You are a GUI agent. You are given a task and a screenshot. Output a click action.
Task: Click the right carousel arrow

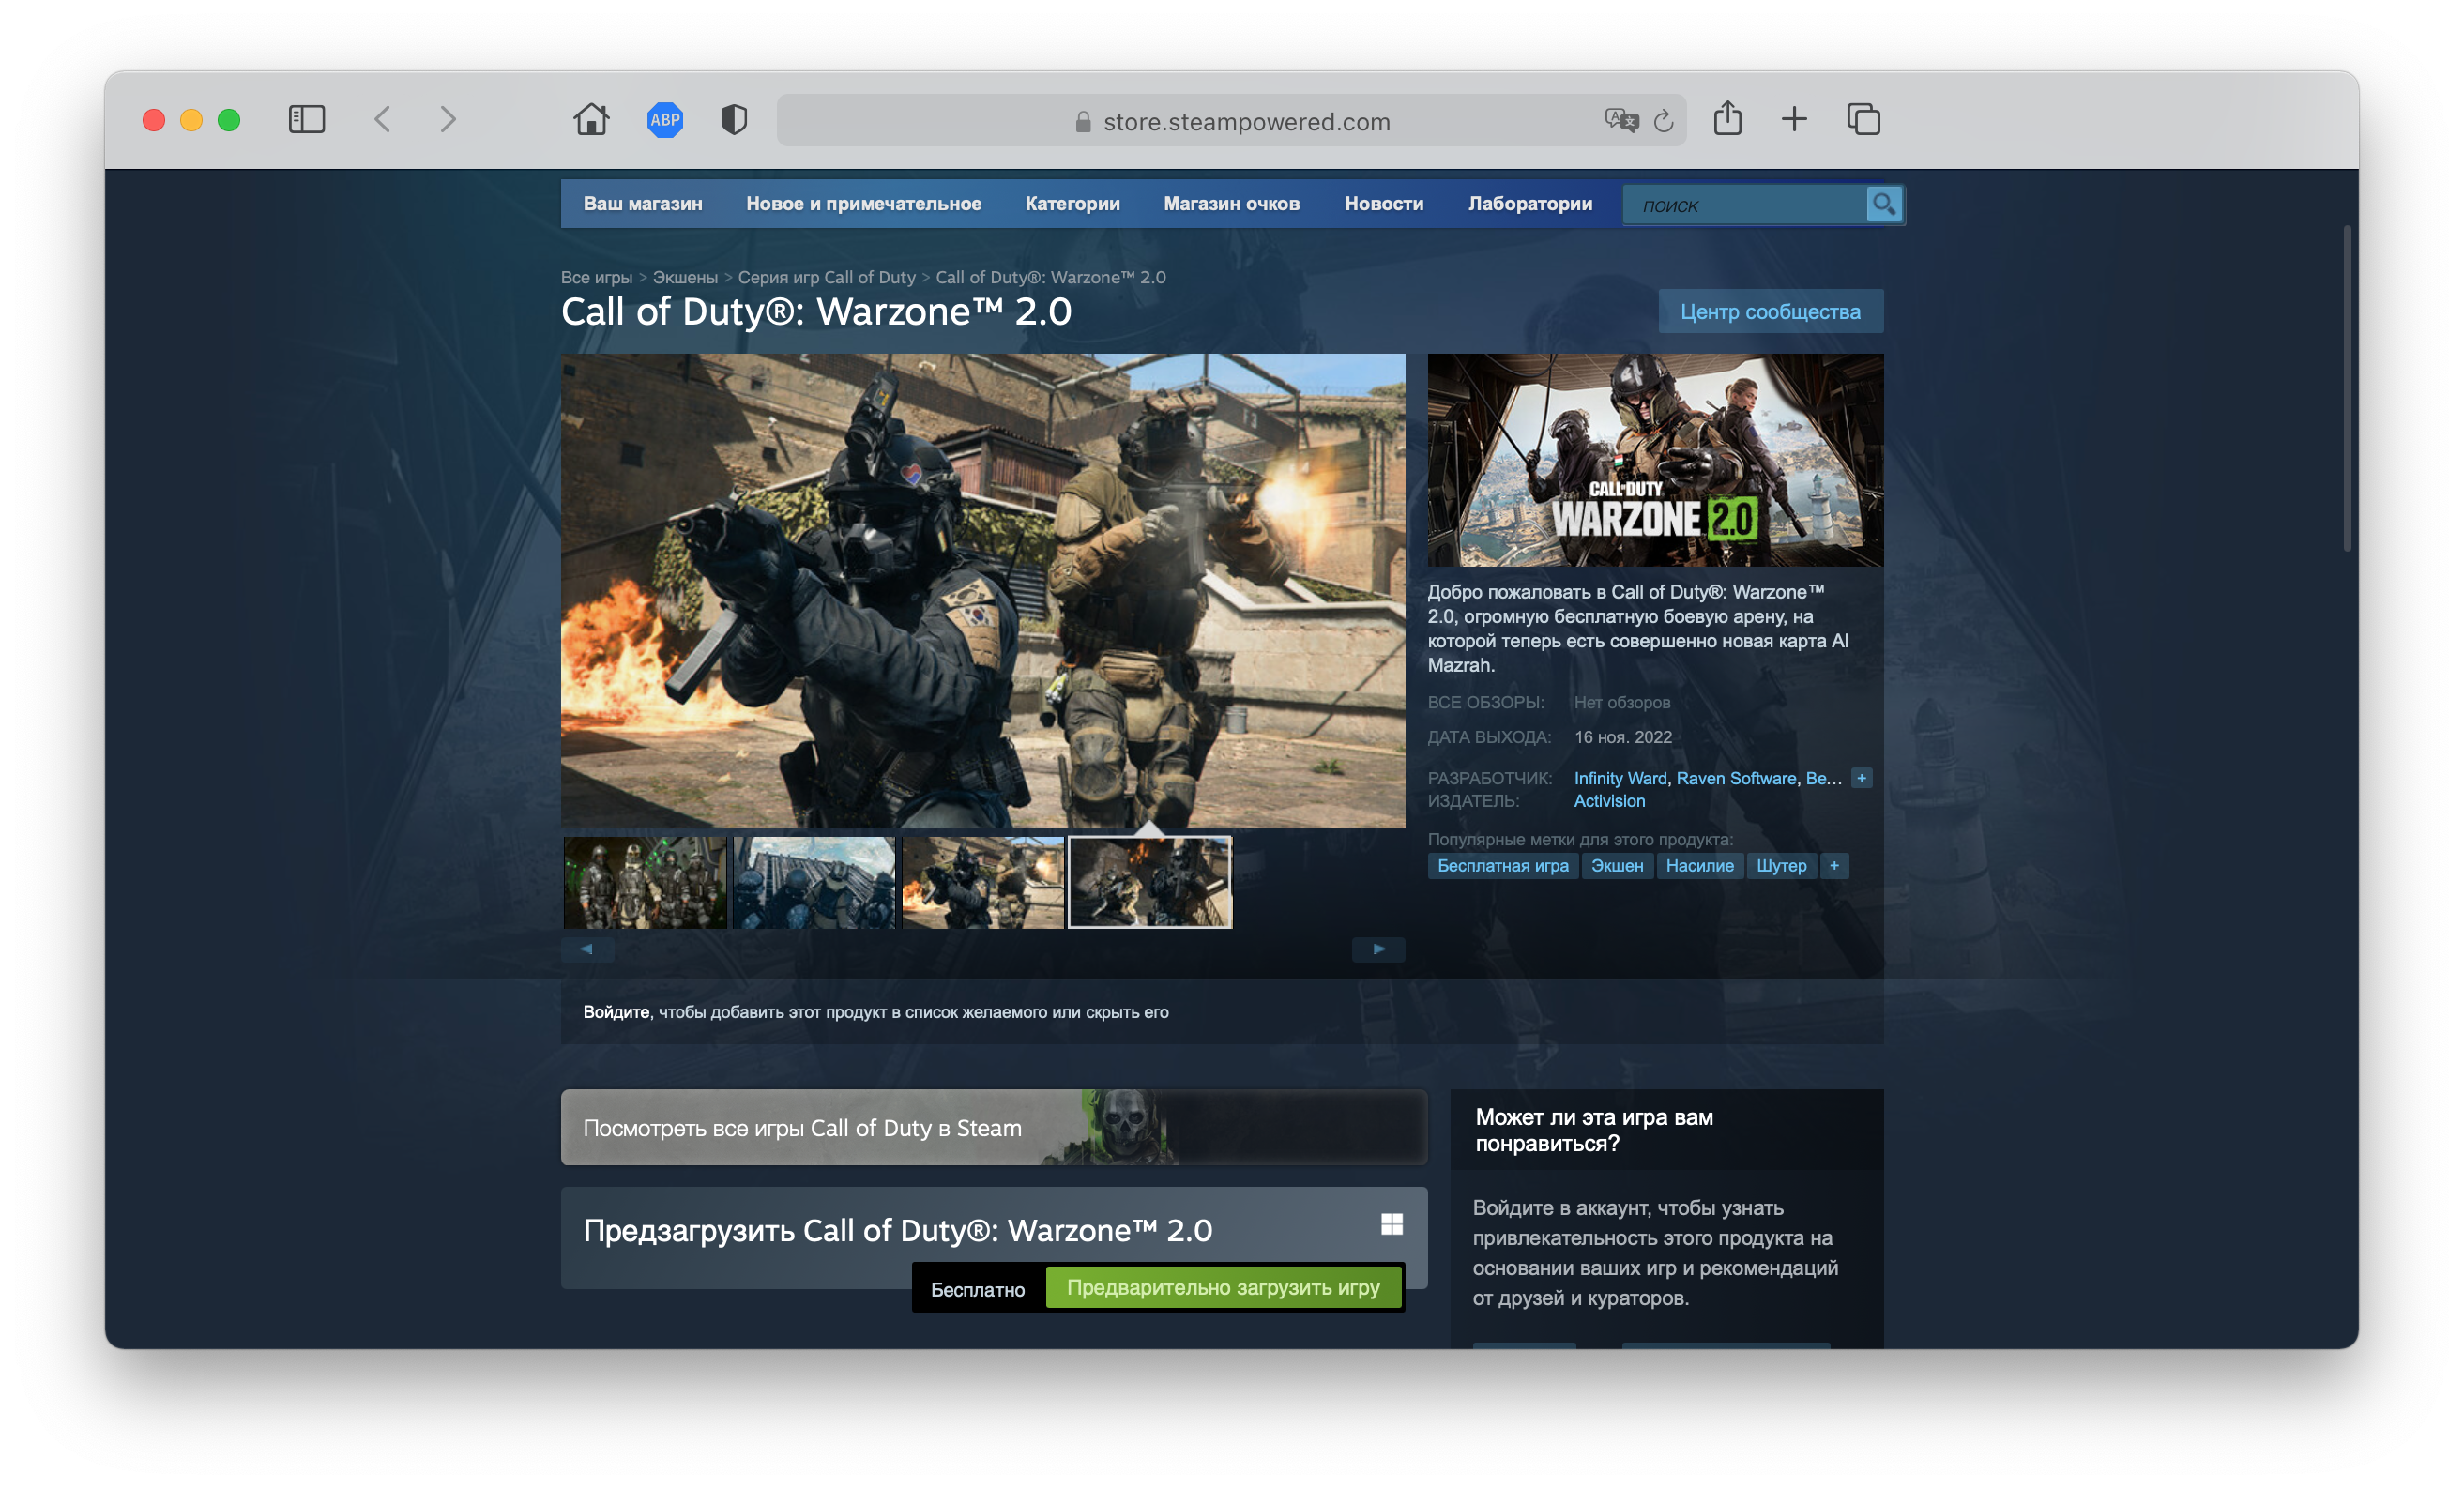coord(1378,949)
